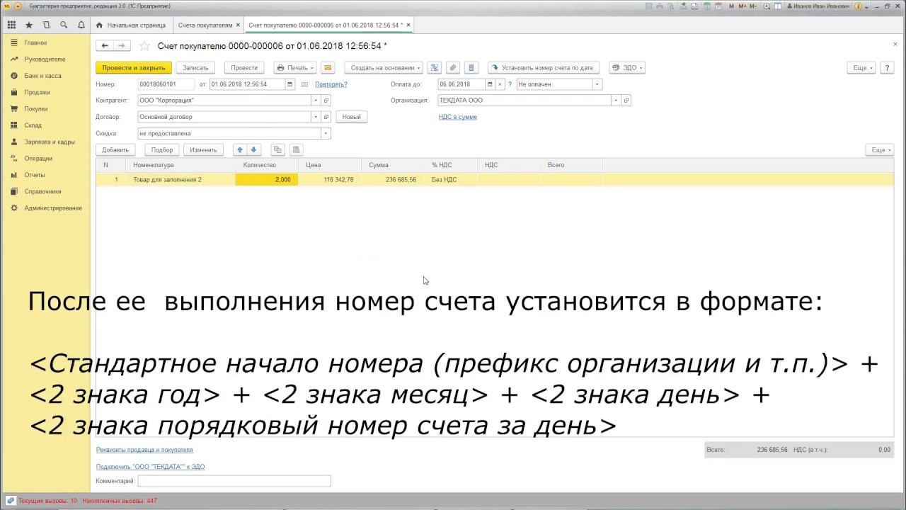Paste rows with the paste icon

point(297,149)
